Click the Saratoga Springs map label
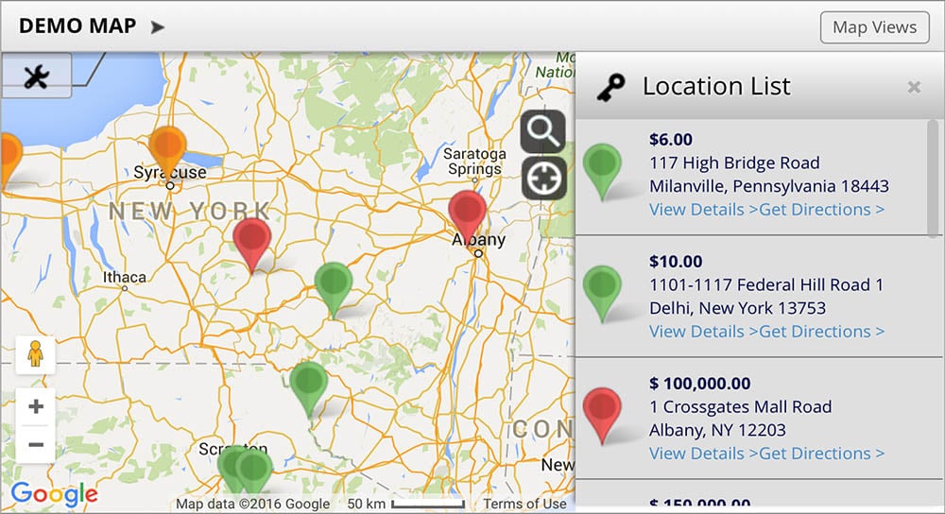The height and width of the screenshot is (514, 945). 475,162
